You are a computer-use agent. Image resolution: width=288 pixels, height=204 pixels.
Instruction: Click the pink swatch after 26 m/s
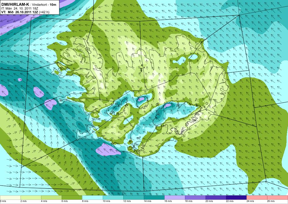click(278, 198)
